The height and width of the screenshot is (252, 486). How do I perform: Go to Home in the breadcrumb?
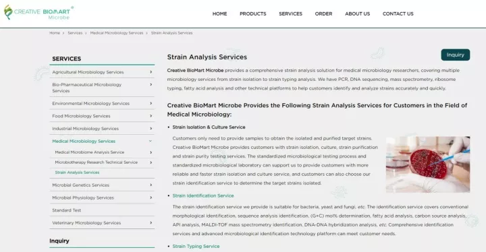coord(55,33)
